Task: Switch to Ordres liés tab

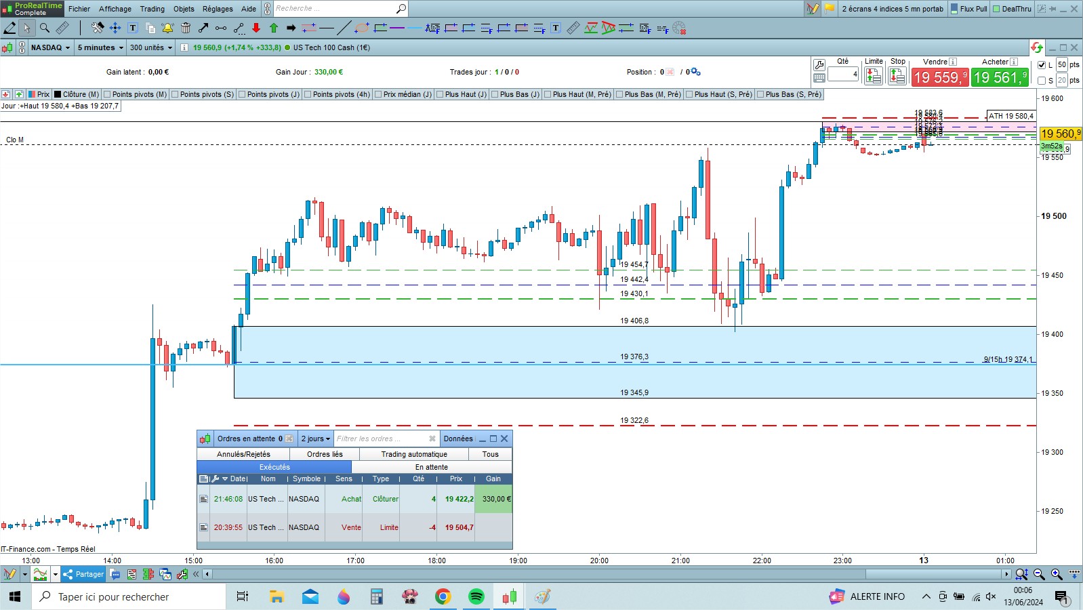Action: click(x=325, y=454)
